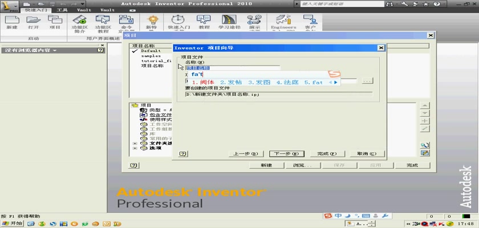The height and width of the screenshot is (228, 479).
Task: Switch to the 快速入门 ribbon tab
Action: 35,10
